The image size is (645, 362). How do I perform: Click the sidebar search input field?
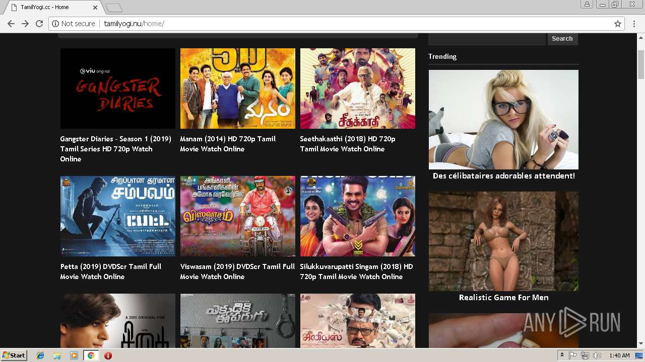pos(487,39)
